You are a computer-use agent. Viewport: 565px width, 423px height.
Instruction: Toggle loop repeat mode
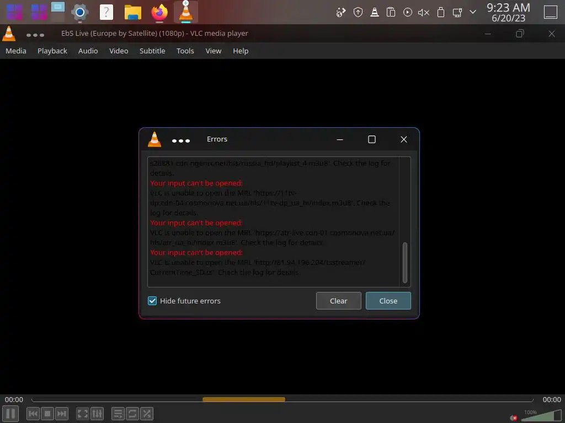click(x=132, y=414)
